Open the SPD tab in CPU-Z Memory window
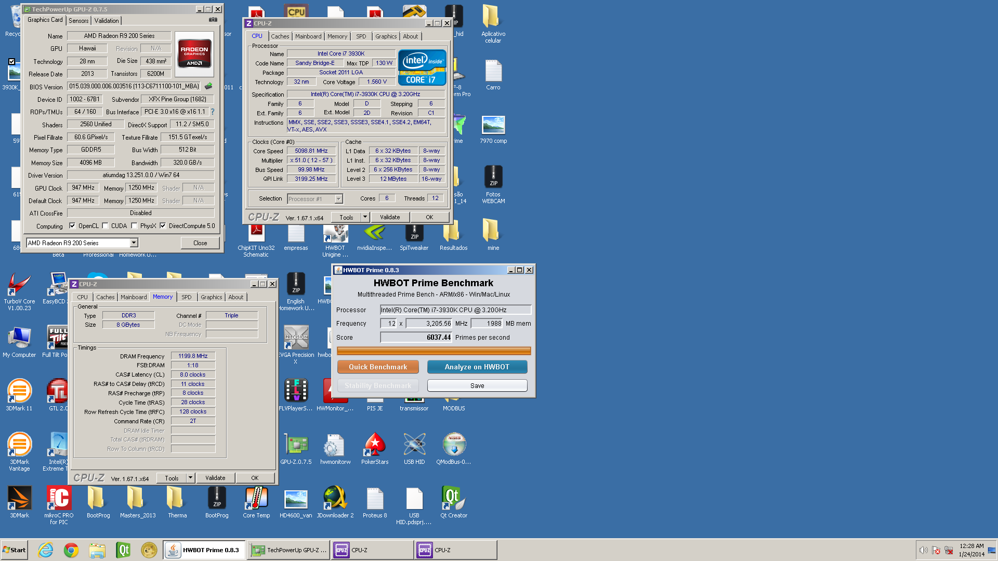The width and height of the screenshot is (998, 561). [x=187, y=297]
